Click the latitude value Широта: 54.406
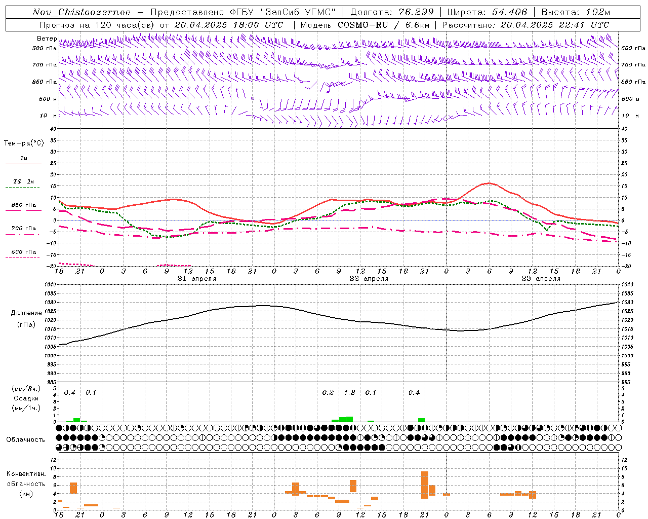648x519 pixels. tap(488, 12)
